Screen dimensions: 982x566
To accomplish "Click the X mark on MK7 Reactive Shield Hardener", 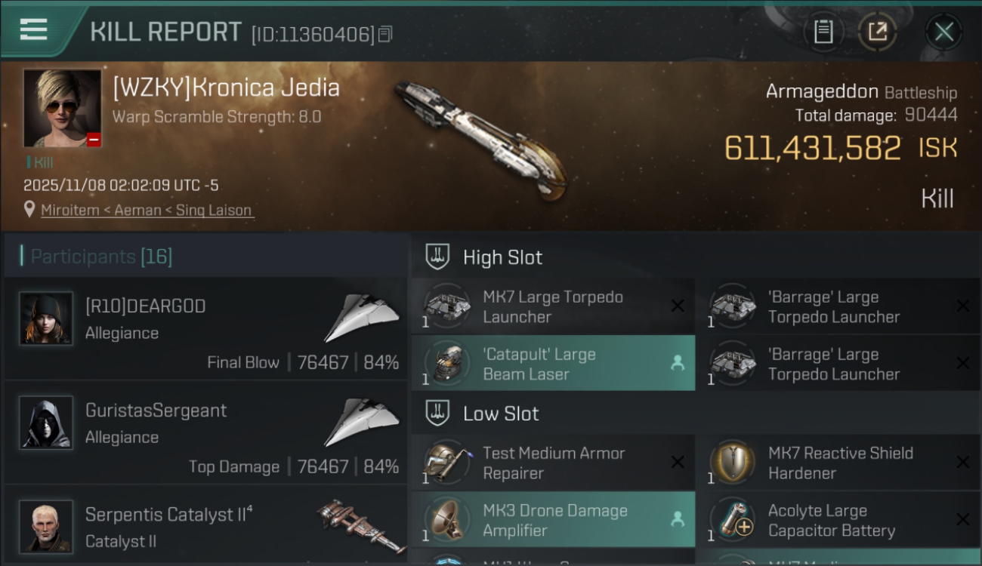I will [962, 463].
